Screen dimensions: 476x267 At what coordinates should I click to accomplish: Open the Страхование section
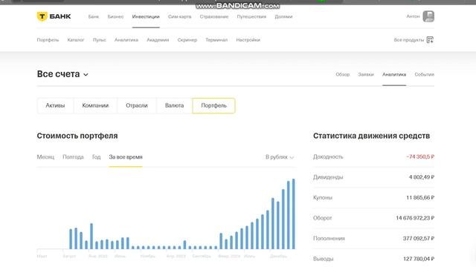point(214,16)
